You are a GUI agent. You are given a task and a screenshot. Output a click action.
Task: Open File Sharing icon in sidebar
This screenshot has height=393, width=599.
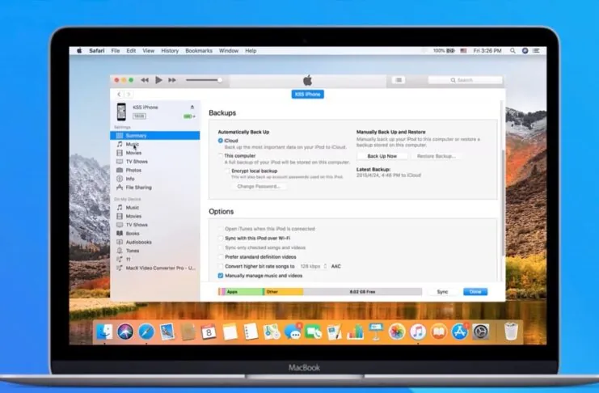click(120, 188)
